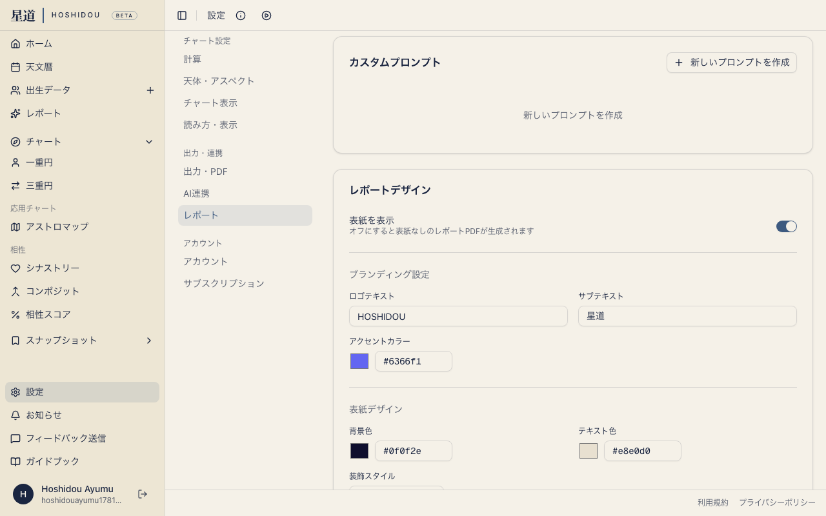
Task: Click the サブテキスト input field
Action: [x=687, y=316]
